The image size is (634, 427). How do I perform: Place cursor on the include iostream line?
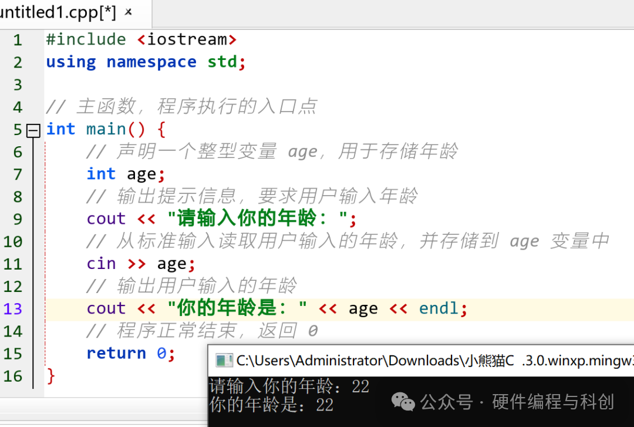click(x=141, y=40)
